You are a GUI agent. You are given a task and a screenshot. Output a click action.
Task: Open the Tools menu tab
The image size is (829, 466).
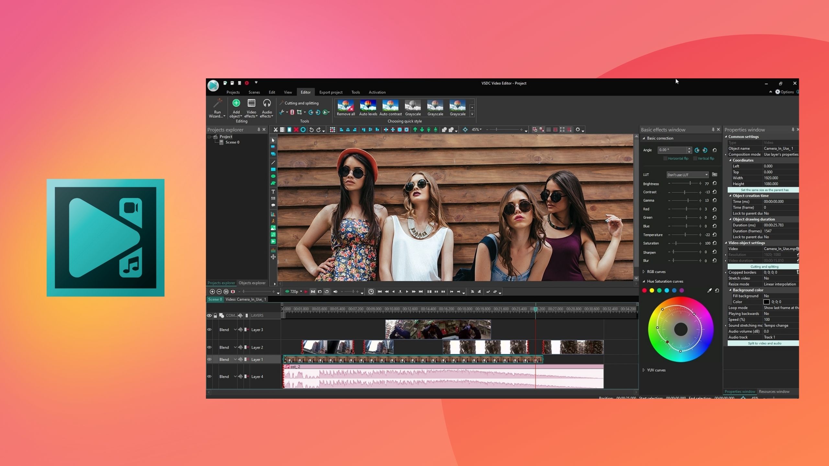point(356,92)
